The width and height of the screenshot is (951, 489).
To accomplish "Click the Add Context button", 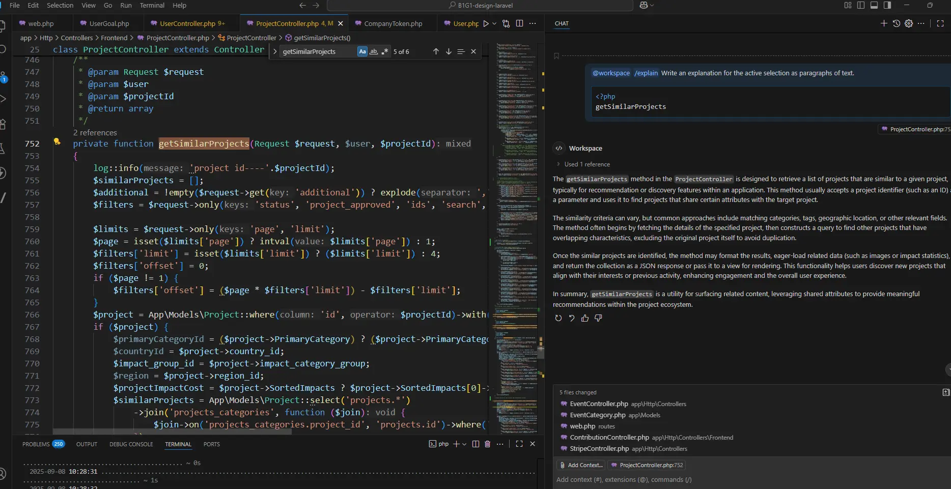I will [580, 465].
